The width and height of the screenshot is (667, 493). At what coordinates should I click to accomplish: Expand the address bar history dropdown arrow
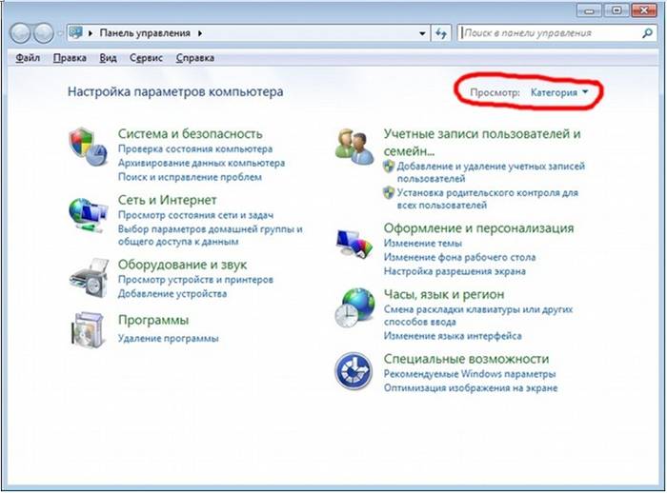[422, 33]
